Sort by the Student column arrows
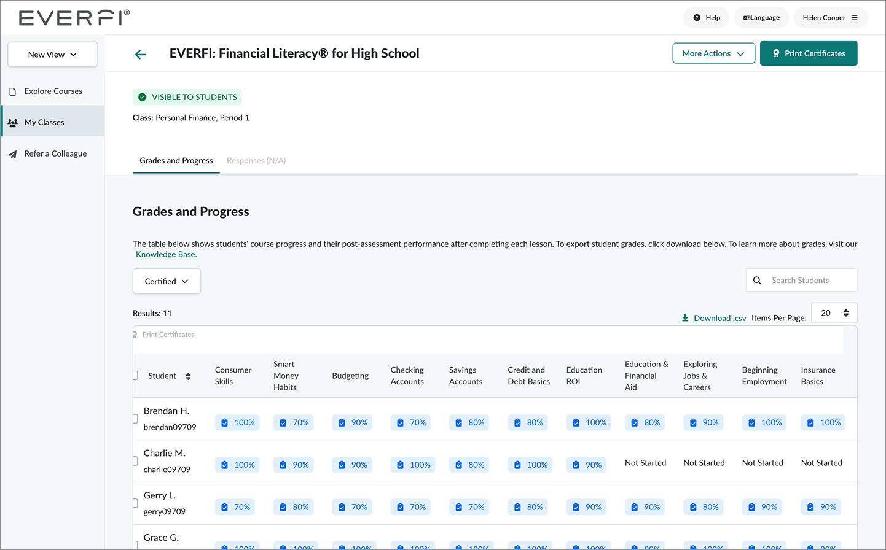Screen dimensions: 886x550 pos(188,376)
